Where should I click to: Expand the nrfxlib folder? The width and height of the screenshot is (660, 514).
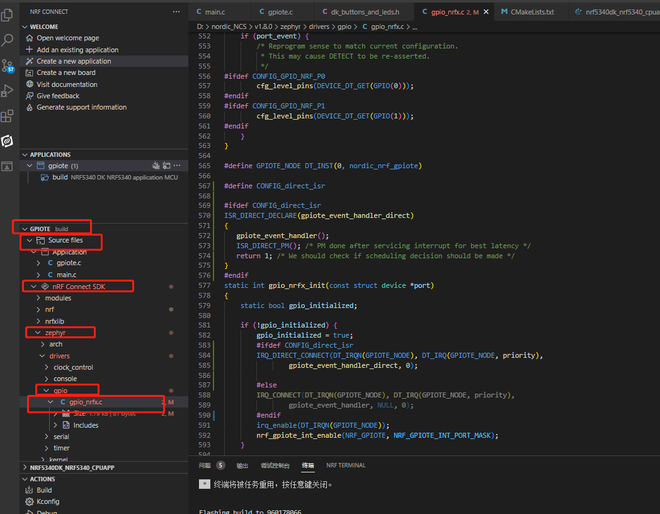38,321
